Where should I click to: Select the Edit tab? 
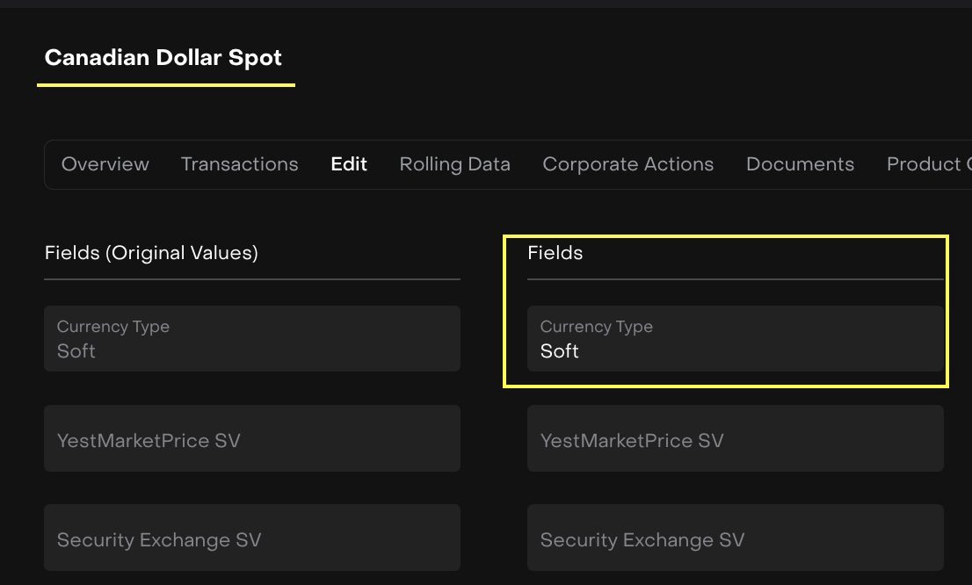(349, 164)
